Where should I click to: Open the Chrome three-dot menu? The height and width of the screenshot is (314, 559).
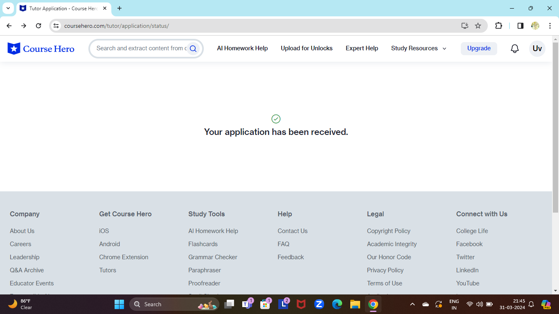[550, 26]
